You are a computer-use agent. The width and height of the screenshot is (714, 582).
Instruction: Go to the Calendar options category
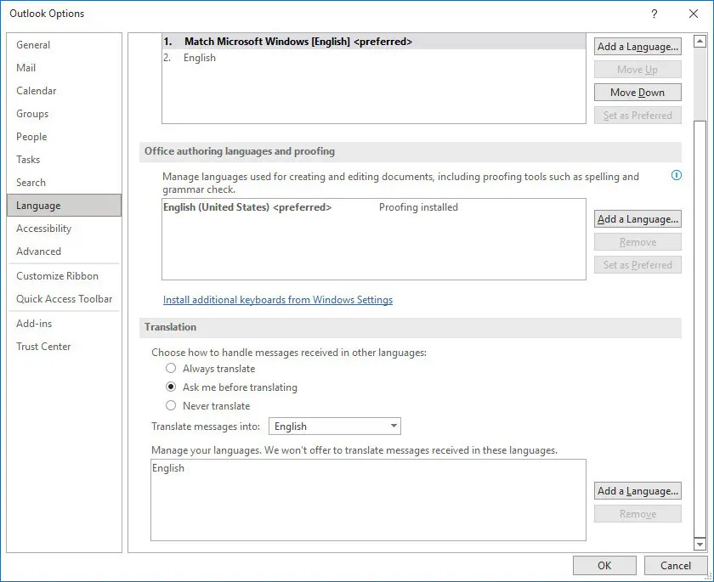(37, 91)
